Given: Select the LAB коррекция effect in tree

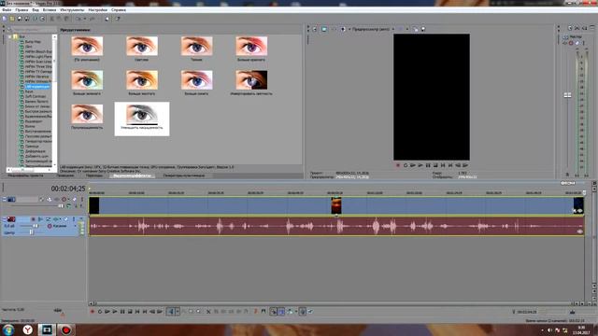Looking at the screenshot, I should [x=37, y=87].
